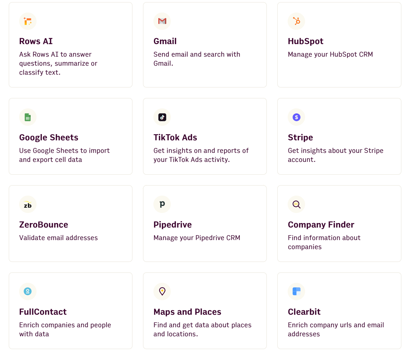Click the Clearbit logo icon
Viewport: 407px width, 354px height.
click(296, 291)
